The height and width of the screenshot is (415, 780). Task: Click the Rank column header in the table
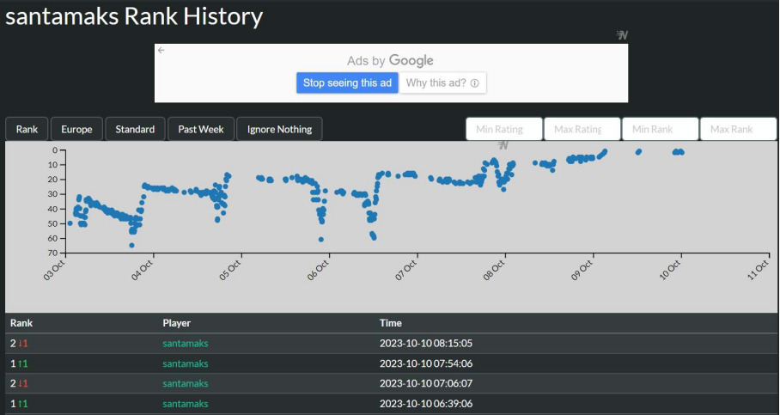coord(21,323)
